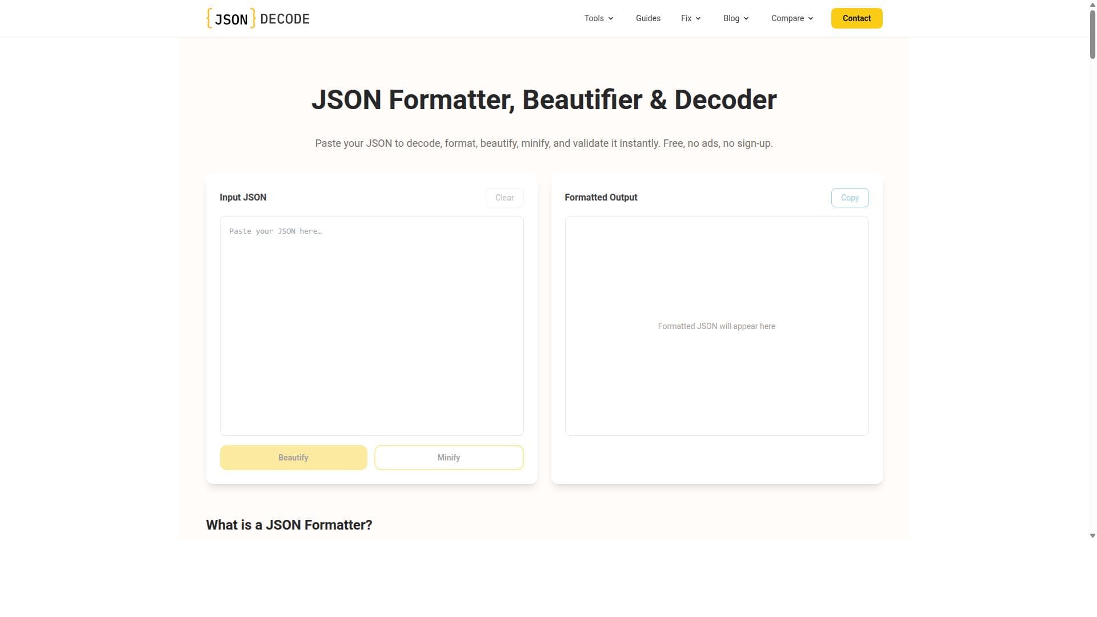The height and width of the screenshot is (617, 1097).
Task: Click the Beautify button
Action: (x=293, y=458)
